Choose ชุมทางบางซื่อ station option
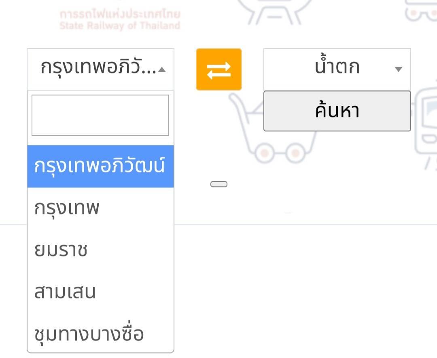This screenshot has height=358, width=437. pyautogui.click(x=100, y=333)
